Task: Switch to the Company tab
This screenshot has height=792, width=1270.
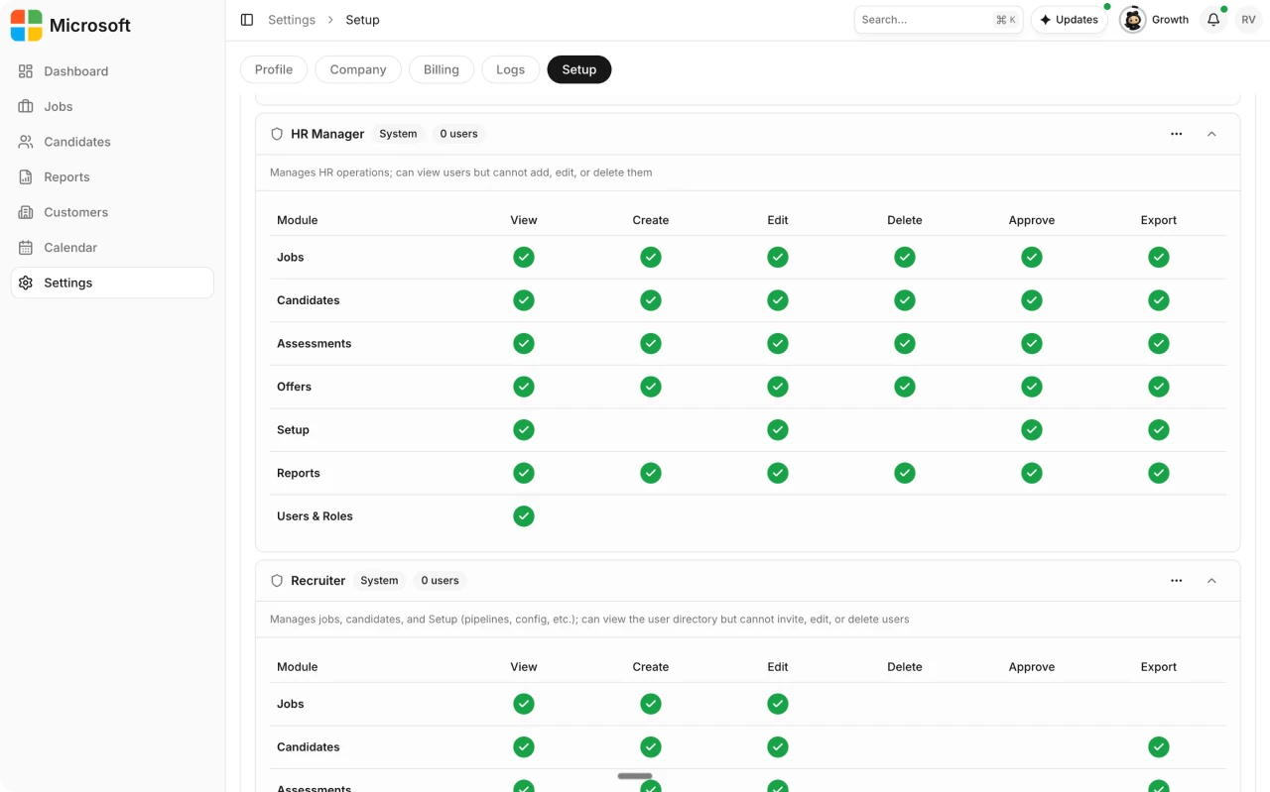Action: [x=358, y=69]
